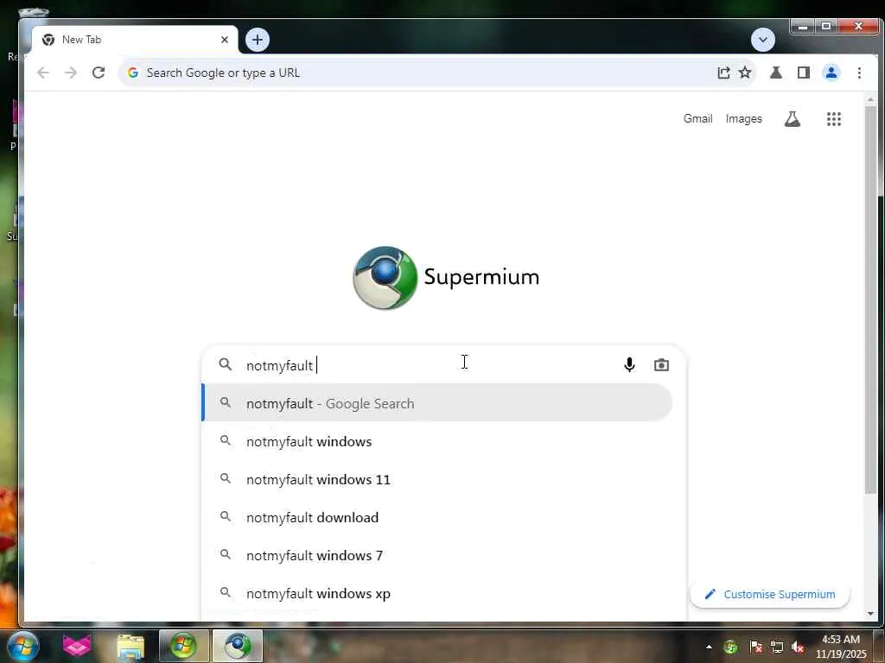Click the muted volume tray icon
Viewport: 885px width, 663px height.
(798, 647)
